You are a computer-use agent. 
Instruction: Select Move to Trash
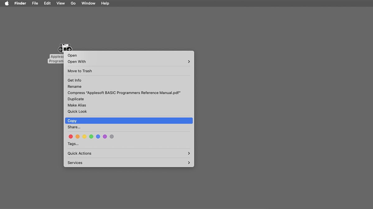click(x=129, y=71)
